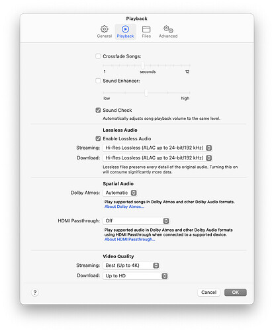Switch to the Files tab
This screenshot has height=331, width=274.
tap(146, 32)
